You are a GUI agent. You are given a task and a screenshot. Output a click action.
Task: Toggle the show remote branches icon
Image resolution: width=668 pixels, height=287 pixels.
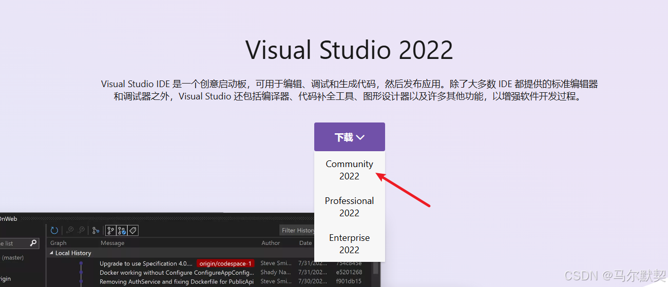pyautogui.click(x=122, y=230)
